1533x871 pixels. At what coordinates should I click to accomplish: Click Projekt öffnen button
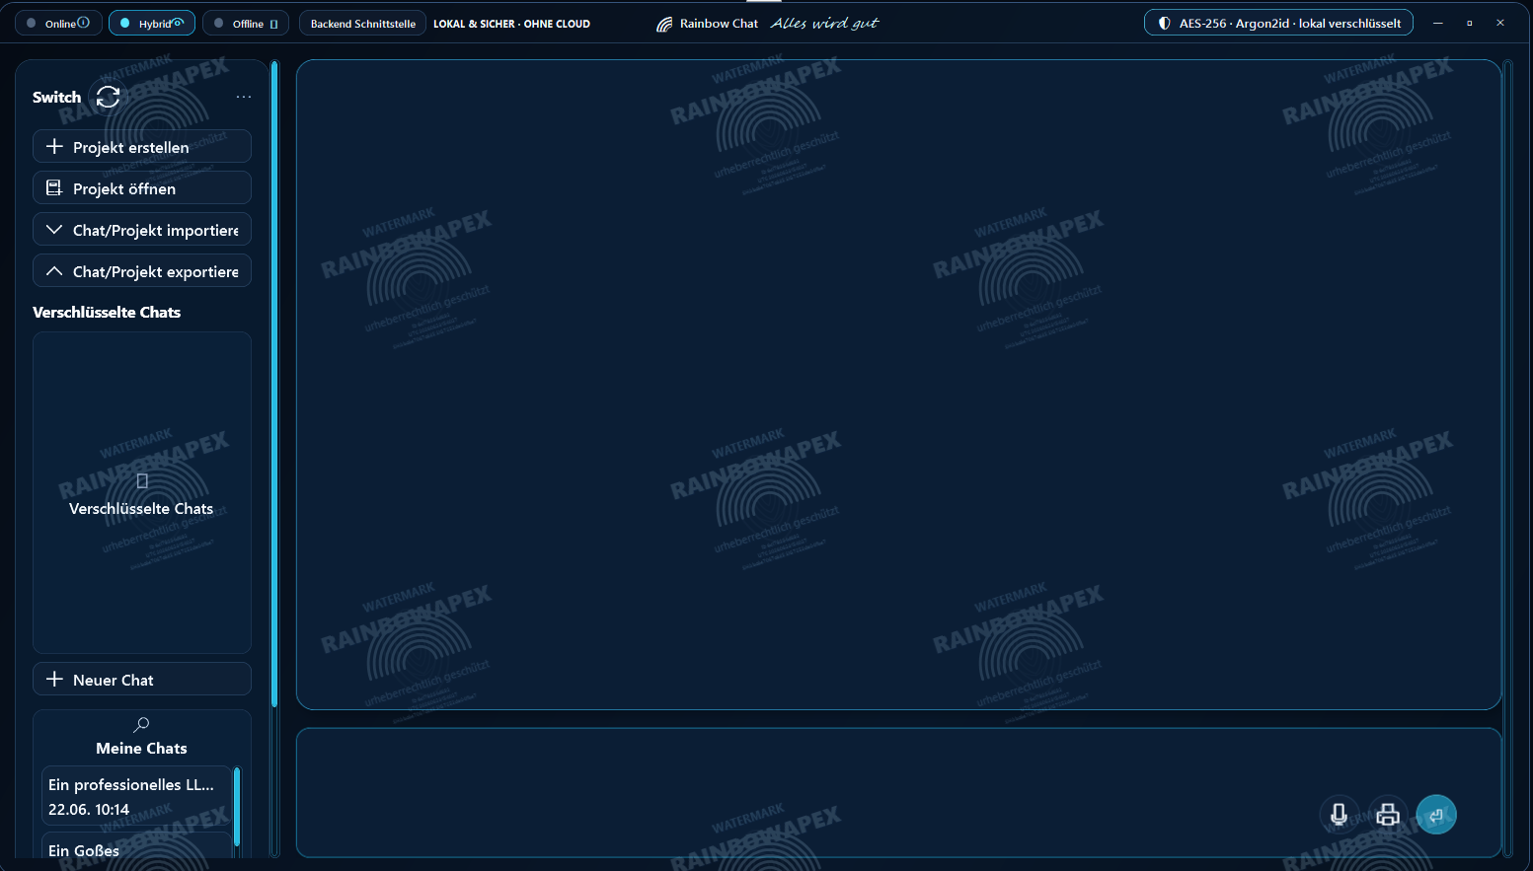coord(142,187)
